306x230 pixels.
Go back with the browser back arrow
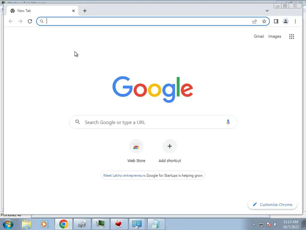click(x=11, y=21)
